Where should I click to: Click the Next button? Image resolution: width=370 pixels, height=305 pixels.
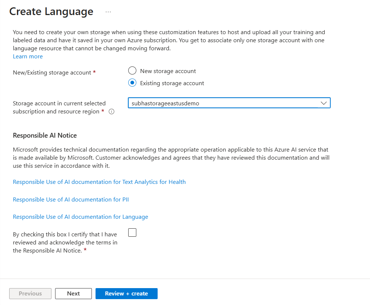click(73, 294)
